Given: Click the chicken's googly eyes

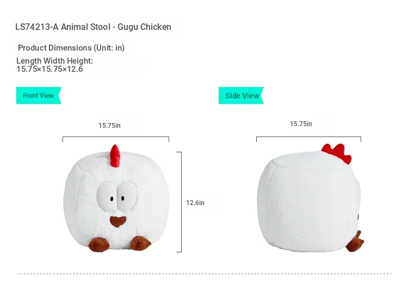Looking at the screenshot, I should coord(117,196).
